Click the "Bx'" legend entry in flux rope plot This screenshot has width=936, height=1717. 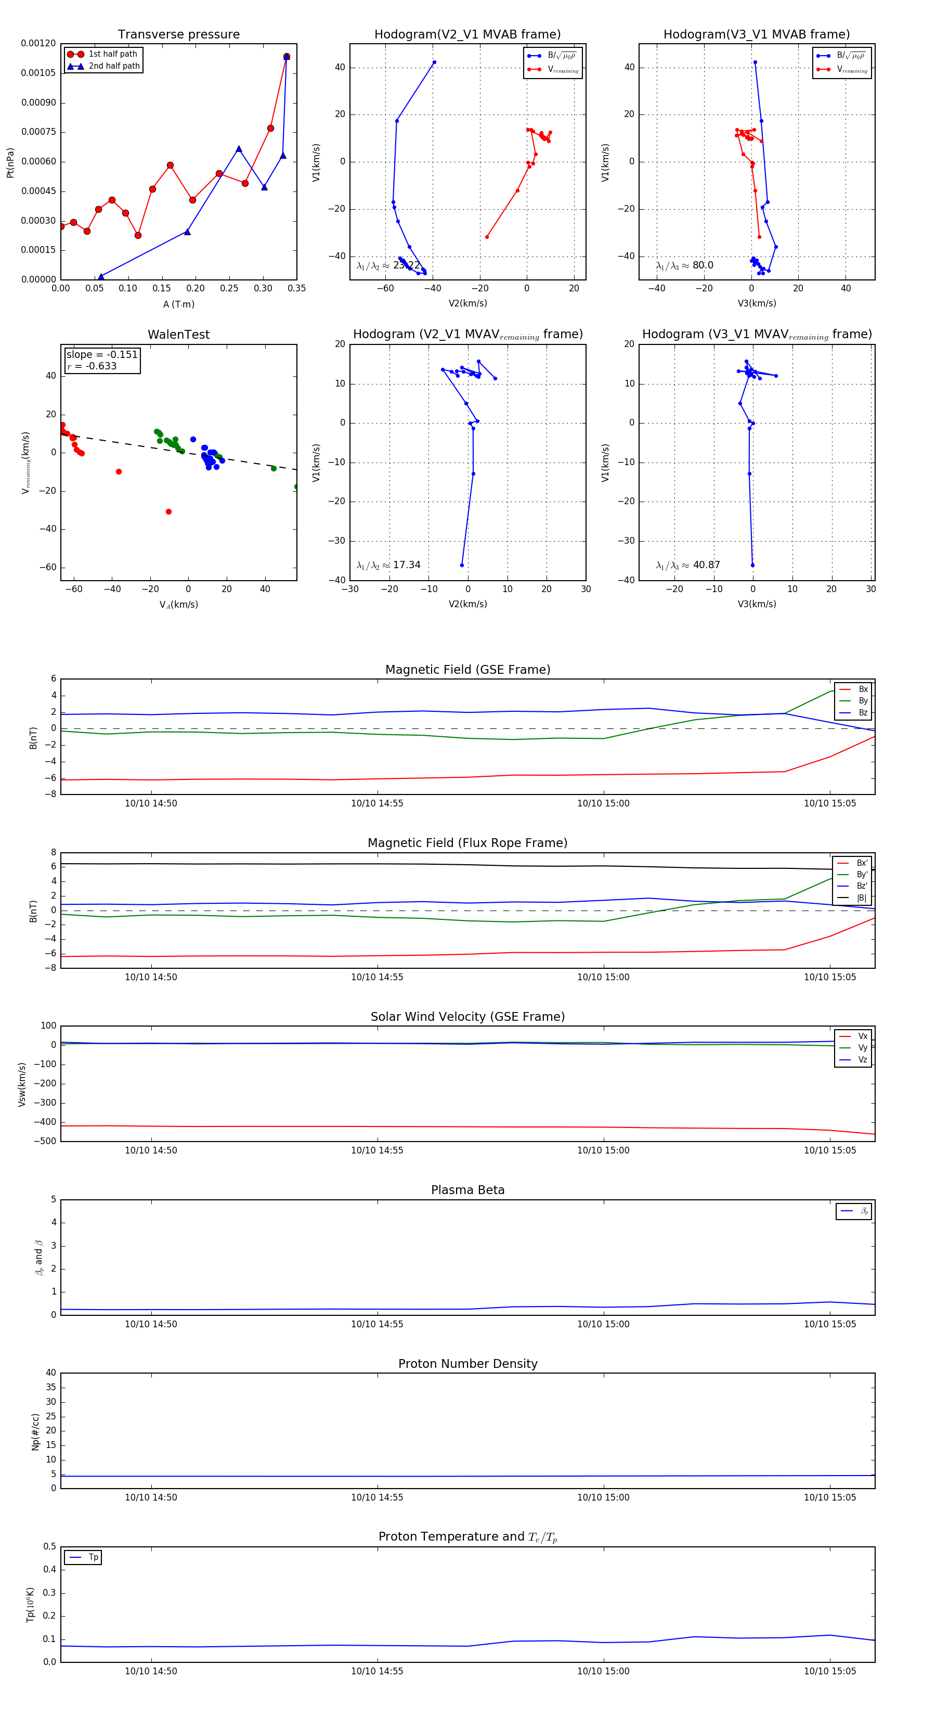pyautogui.click(x=853, y=863)
